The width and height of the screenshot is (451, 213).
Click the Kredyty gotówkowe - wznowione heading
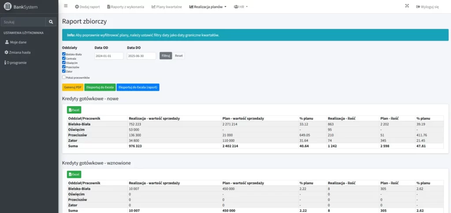(96, 163)
